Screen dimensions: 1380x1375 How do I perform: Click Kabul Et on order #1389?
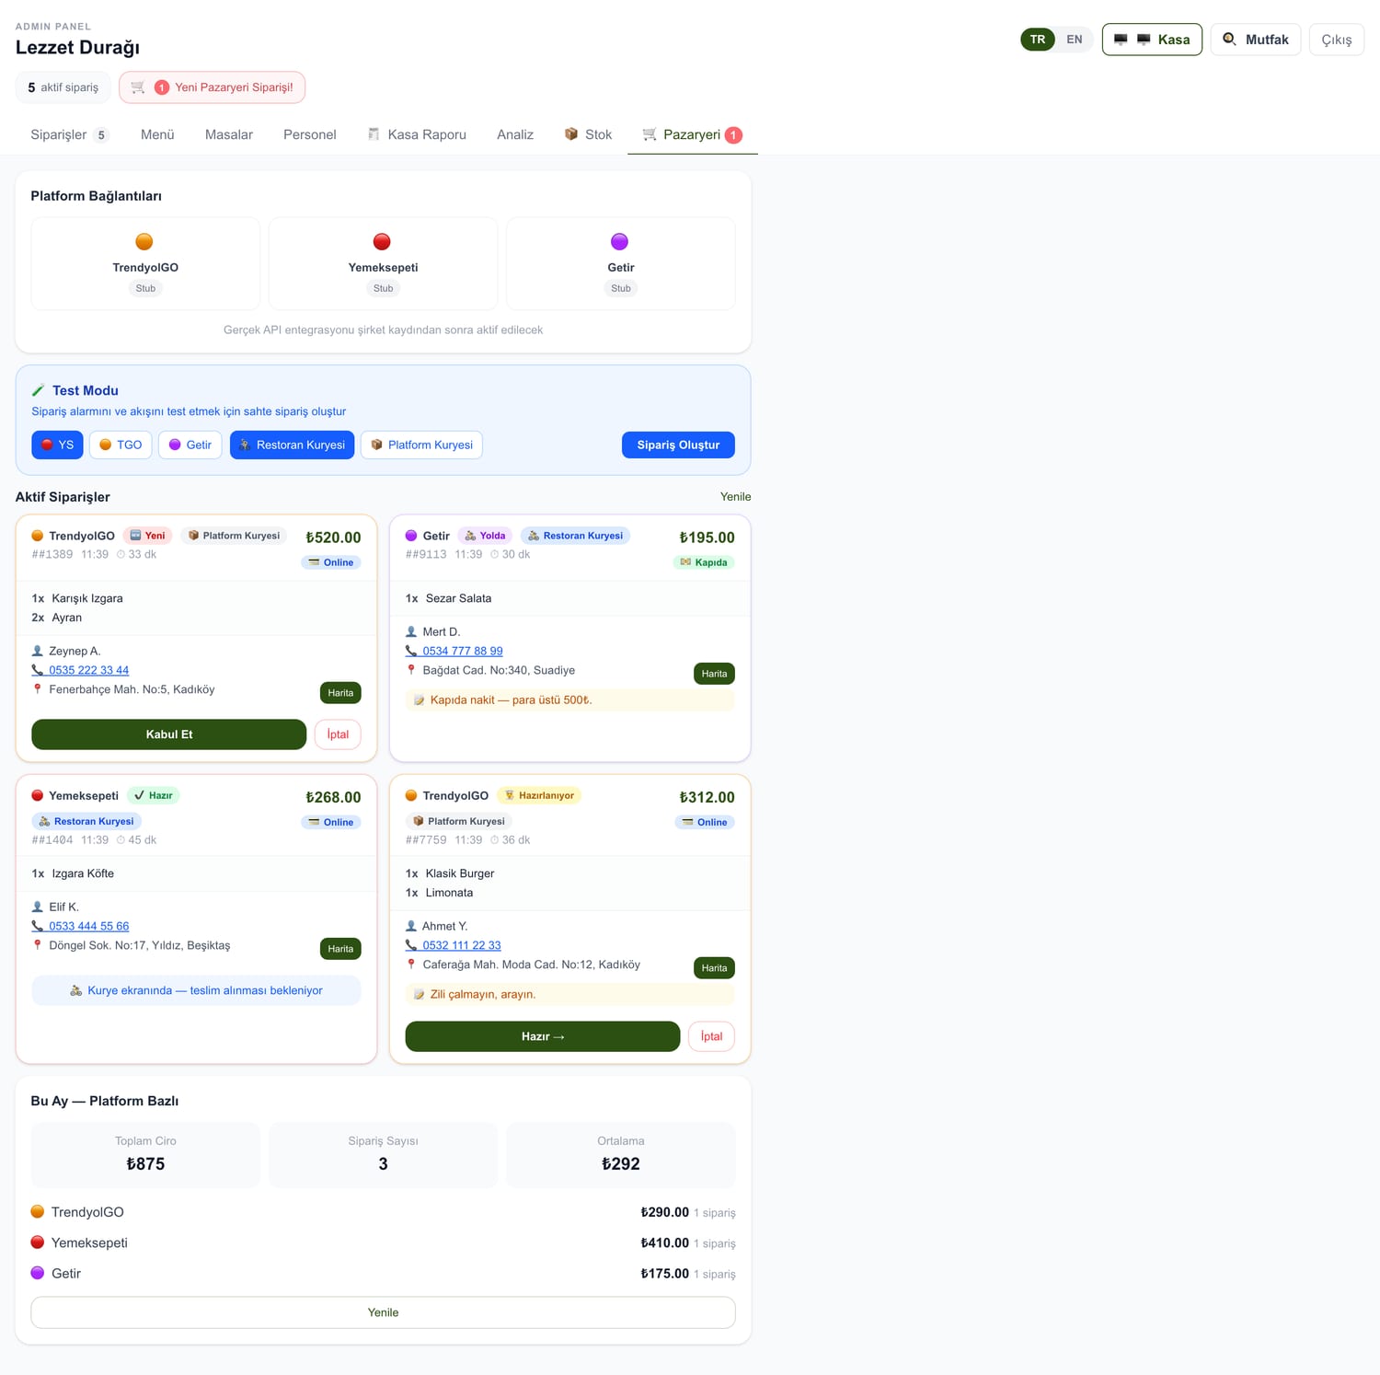click(168, 734)
